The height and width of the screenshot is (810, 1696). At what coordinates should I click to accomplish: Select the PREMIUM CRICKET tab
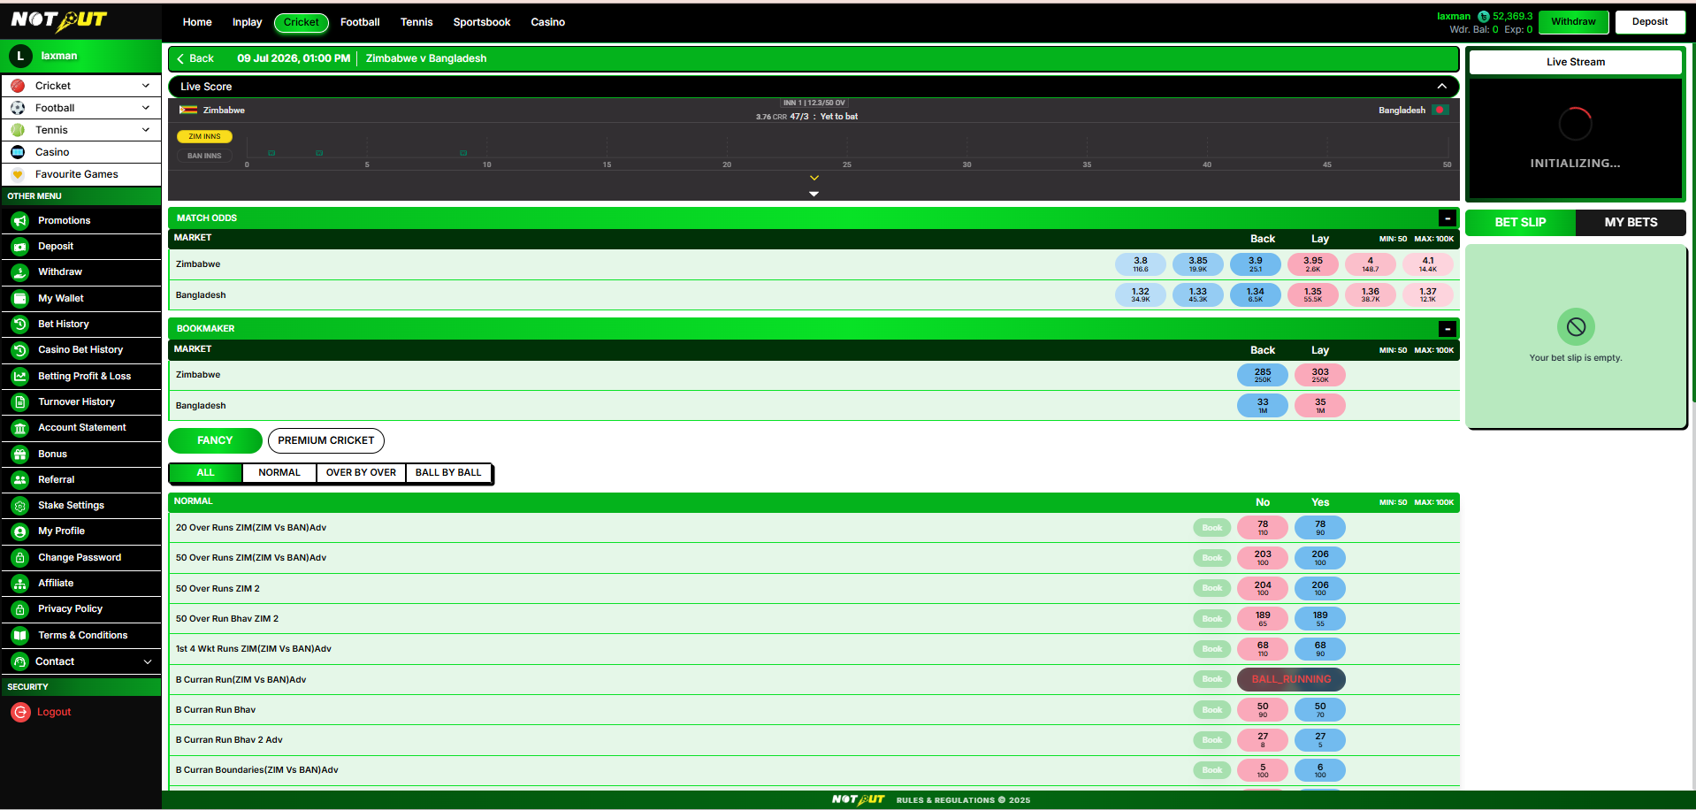click(x=326, y=440)
